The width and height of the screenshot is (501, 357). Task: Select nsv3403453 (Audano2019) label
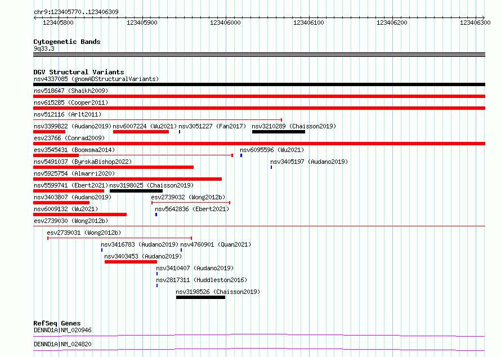(143, 256)
